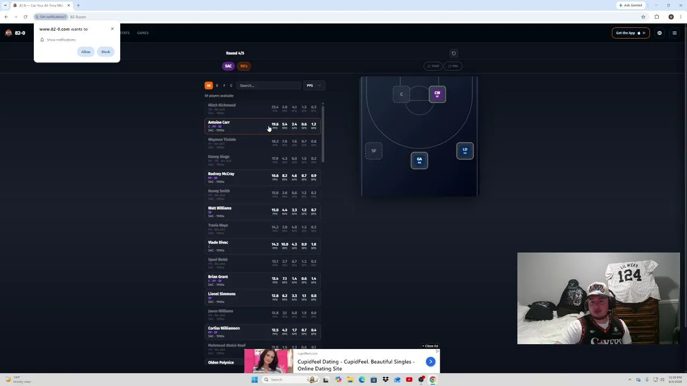Open the GAMES nav item
687x386 pixels.
pyautogui.click(x=143, y=33)
